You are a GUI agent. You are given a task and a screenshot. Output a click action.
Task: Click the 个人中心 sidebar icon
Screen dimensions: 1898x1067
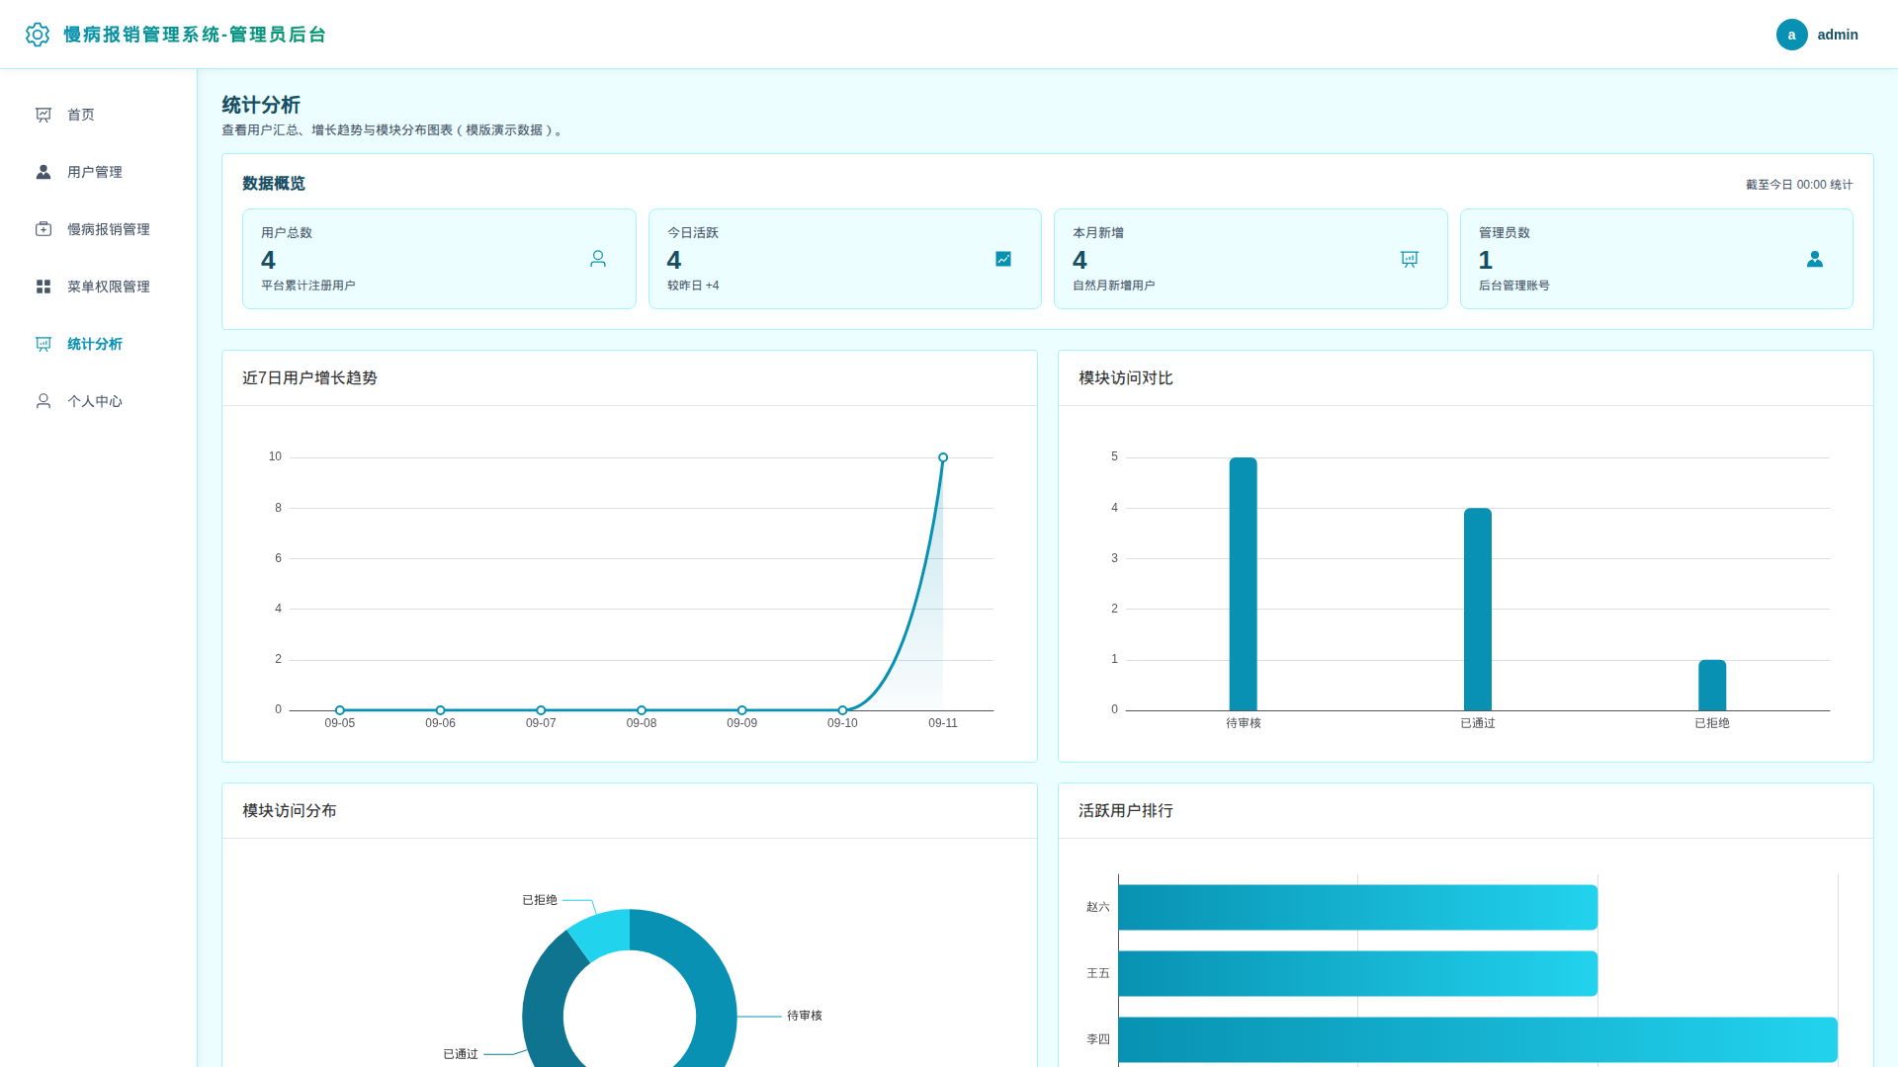(x=43, y=401)
